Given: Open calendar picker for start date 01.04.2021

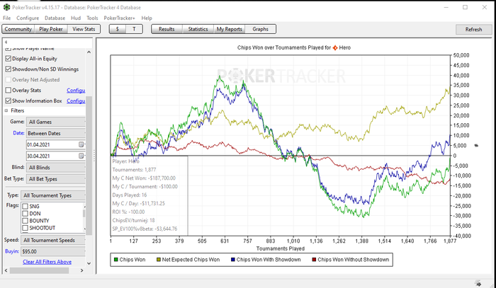Looking at the screenshot, I should point(81,144).
